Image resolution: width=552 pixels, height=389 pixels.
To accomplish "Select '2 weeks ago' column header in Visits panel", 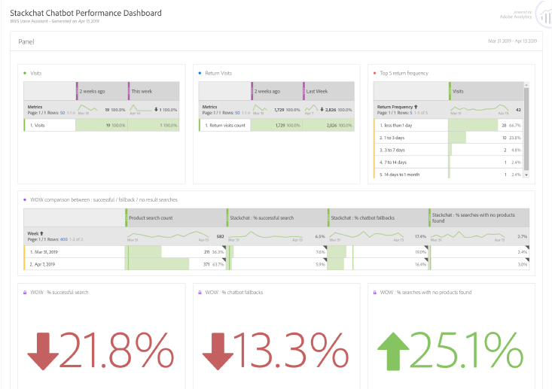I will [102, 91].
